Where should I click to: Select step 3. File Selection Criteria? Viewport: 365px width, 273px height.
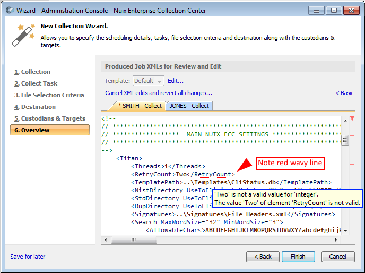click(49, 95)
